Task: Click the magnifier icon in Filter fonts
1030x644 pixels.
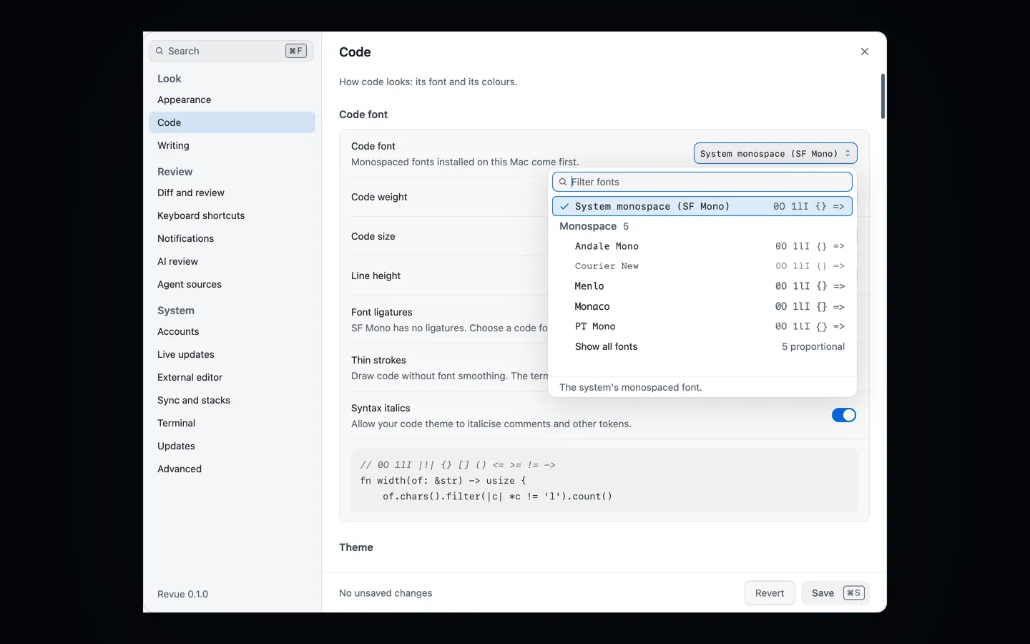Action: click(563, 182)
